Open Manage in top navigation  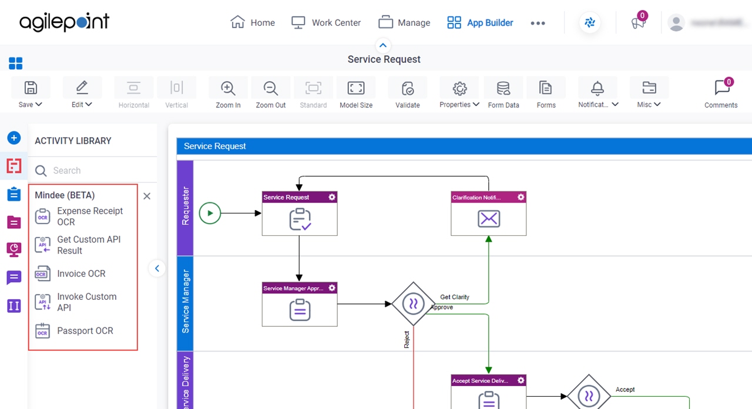pyautogui.click(x=404, y=23)
